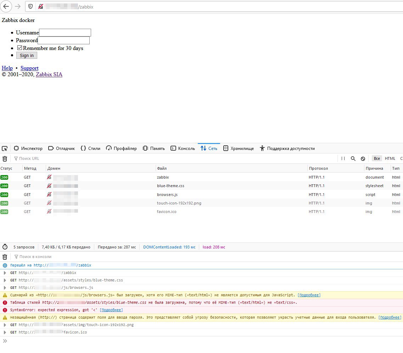Open the Zabbix SIA link
This screenshot has height=353, width=403.
pos(49,74)
